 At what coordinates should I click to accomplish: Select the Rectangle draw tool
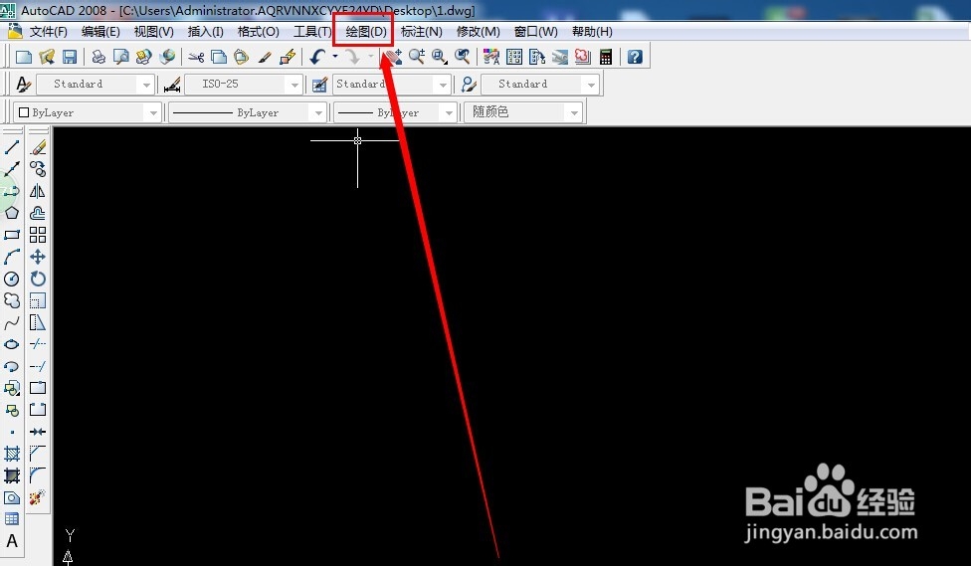tap(12, 235)
